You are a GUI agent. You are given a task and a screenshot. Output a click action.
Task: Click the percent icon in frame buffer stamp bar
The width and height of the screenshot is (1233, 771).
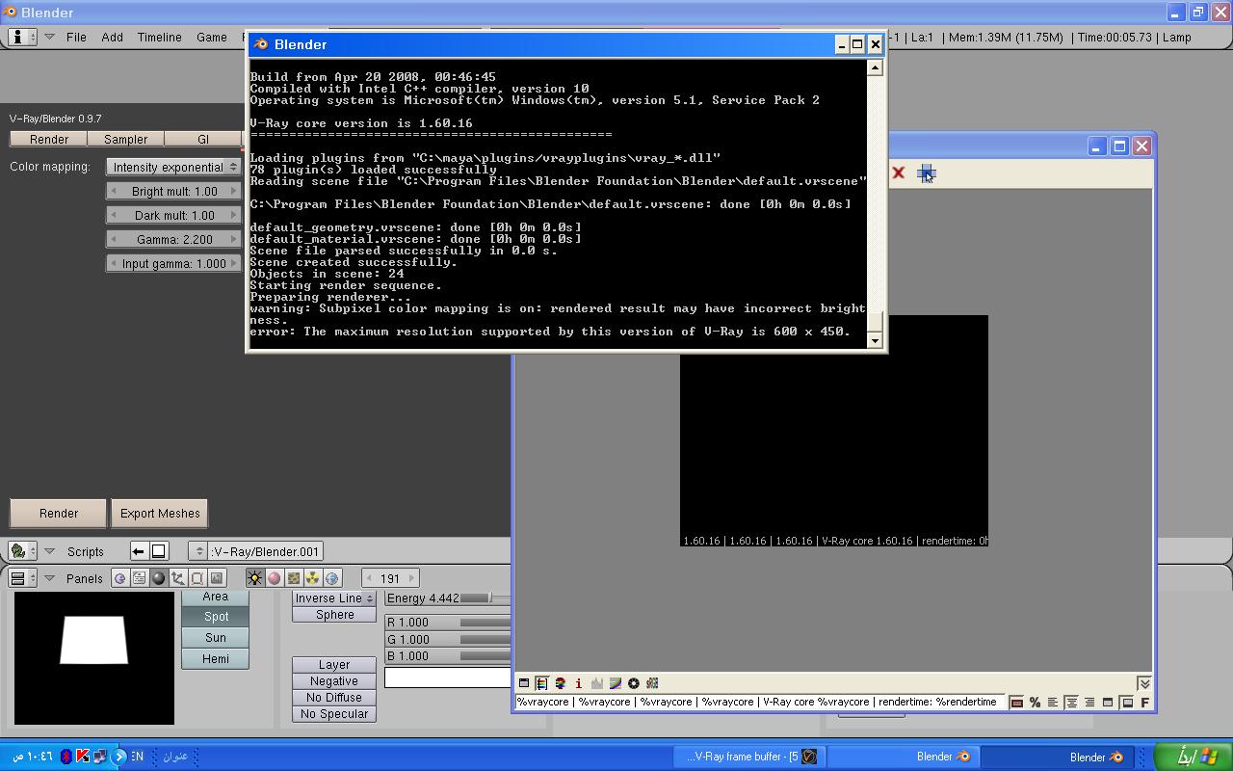coord(1035,703)
